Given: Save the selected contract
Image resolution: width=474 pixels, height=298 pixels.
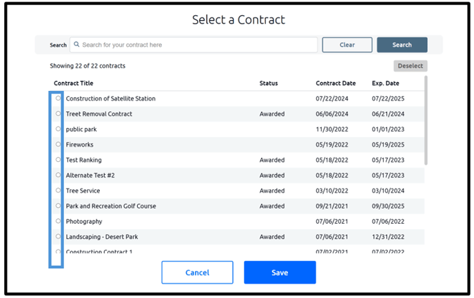Looking at the screenshot, I should click(x=280, y=273).
